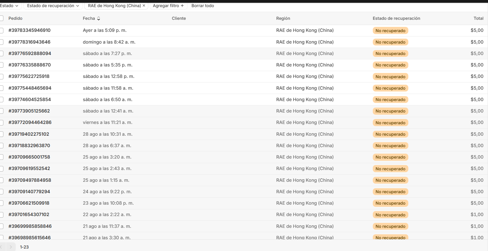Click the $5,00 total of order #39772094464286

click(x=477, y=122)
